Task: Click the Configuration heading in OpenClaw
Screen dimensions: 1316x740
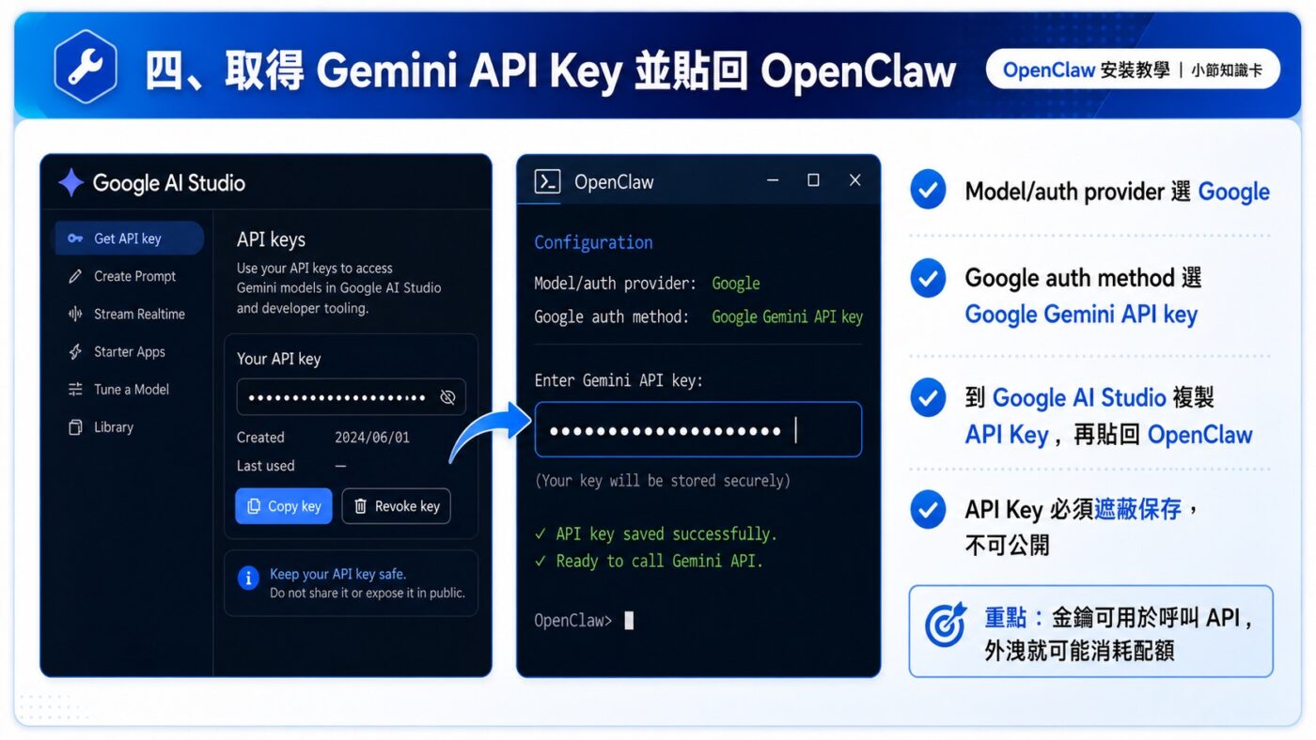Action: 593,242
